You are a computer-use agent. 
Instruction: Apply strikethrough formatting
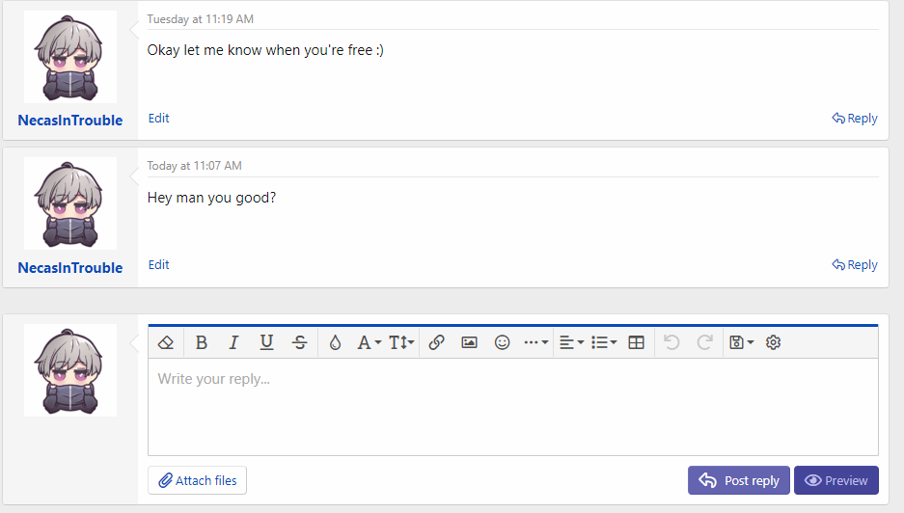[300, 342]
